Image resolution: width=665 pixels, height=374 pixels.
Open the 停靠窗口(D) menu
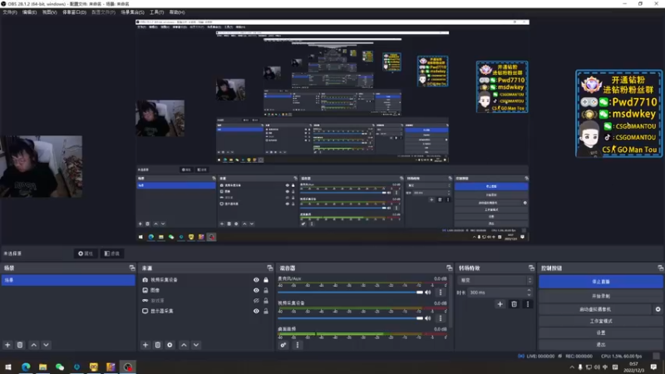coord(74,12)
